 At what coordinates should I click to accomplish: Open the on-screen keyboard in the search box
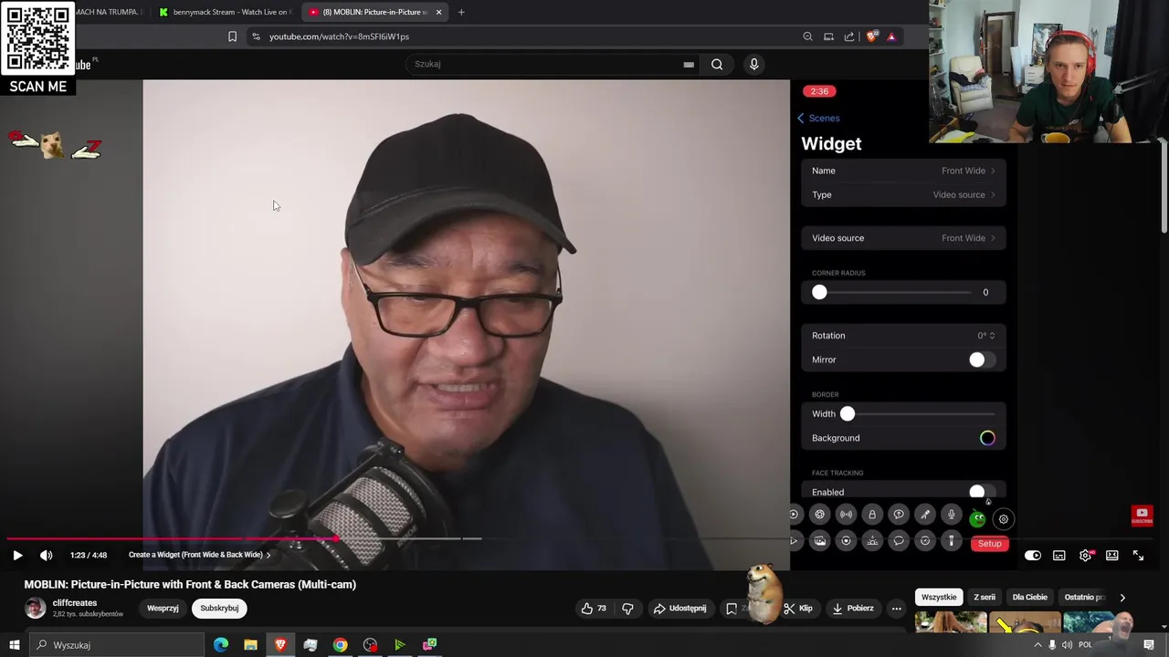pyautogui.click(x=689, y=64)
